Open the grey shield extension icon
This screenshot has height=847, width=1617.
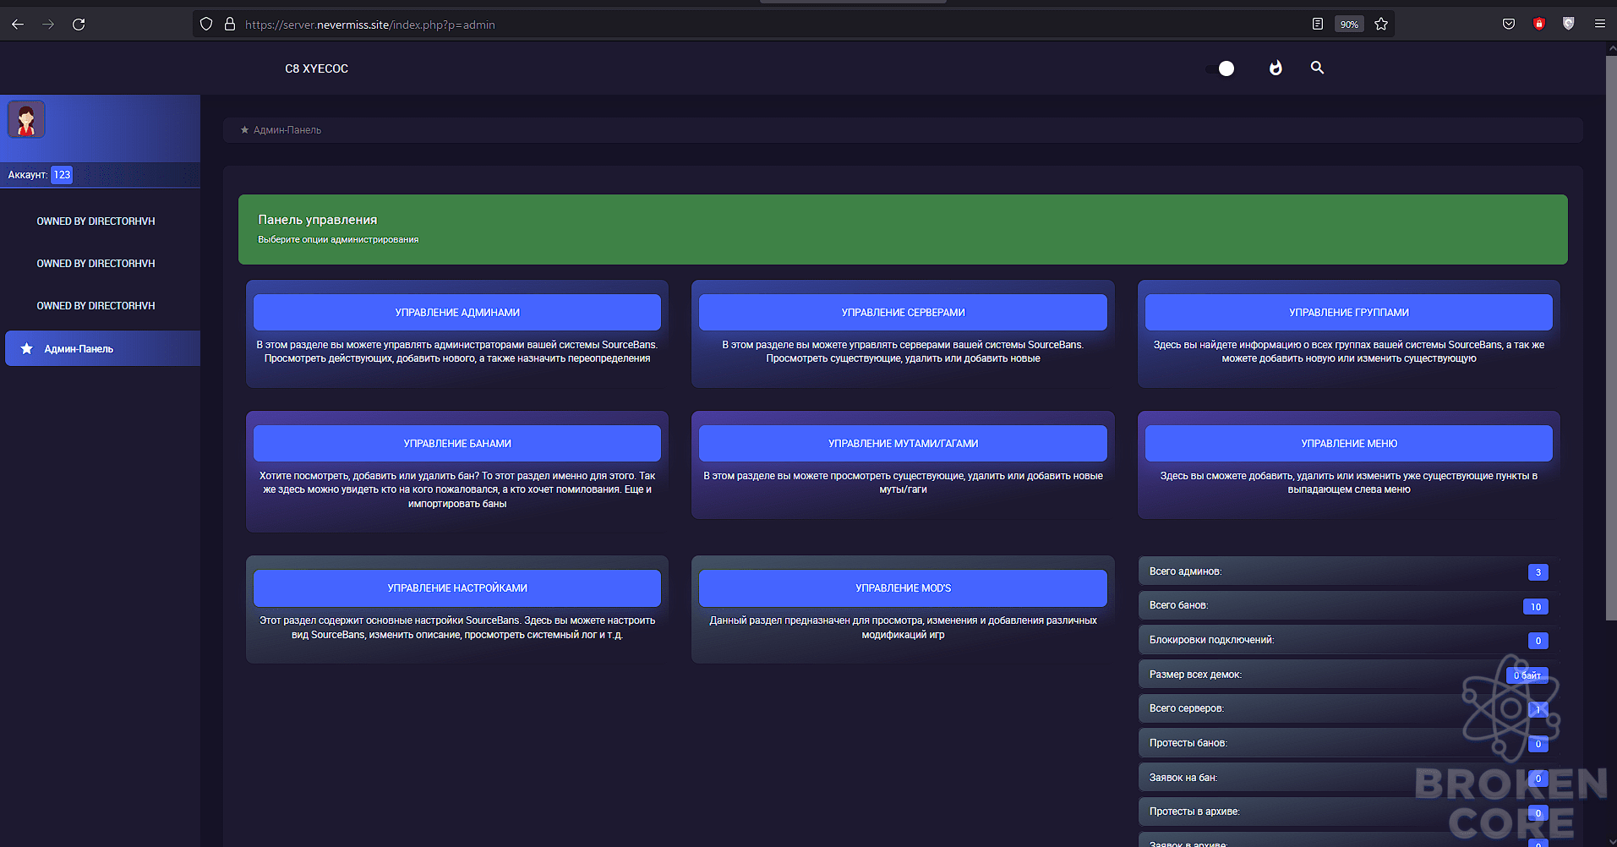[1569, 25]
